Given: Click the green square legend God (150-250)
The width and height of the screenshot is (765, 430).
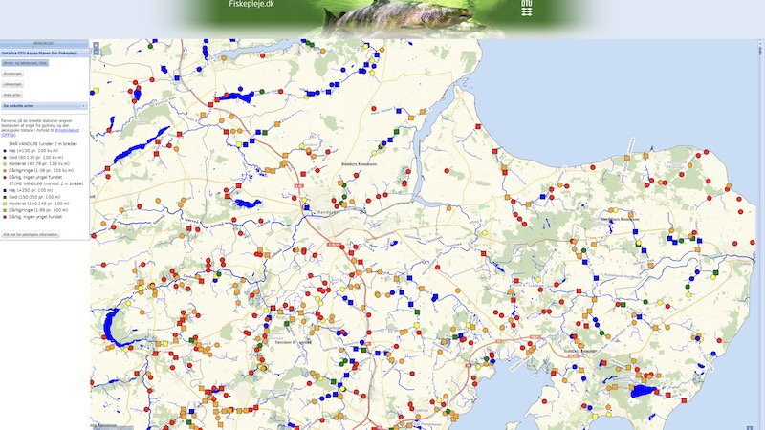Looking at the screenshot, I should click(x=5, y=197).
